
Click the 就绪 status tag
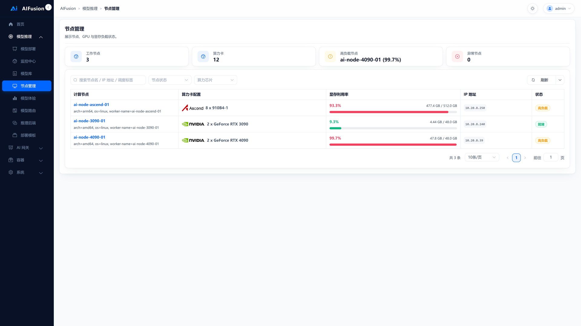(541, 124)
